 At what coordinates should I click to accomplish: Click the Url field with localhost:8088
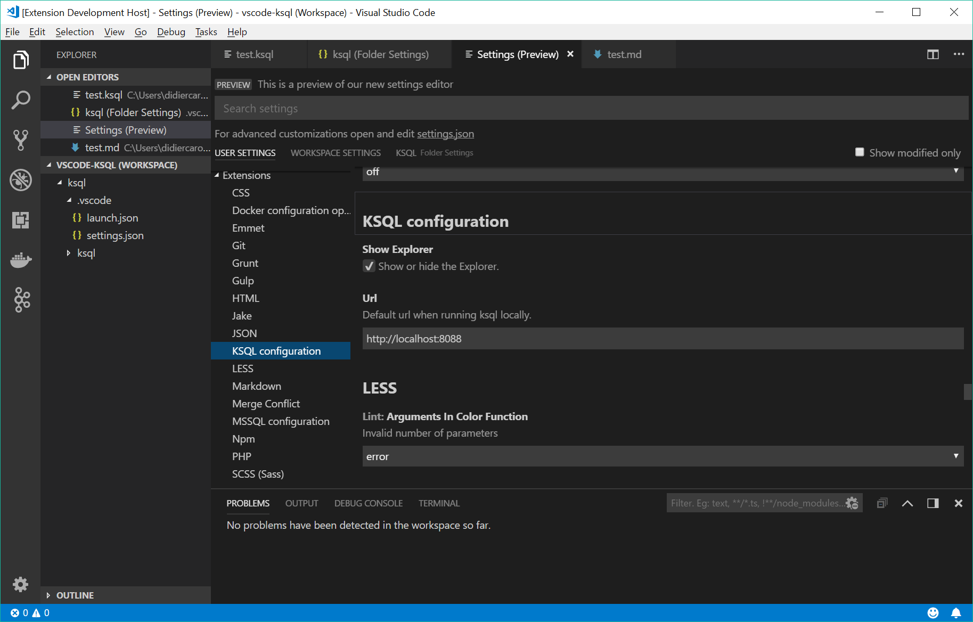[663, 339]
